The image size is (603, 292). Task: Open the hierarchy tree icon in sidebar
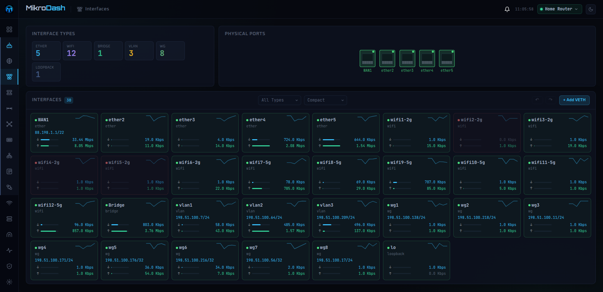click(x=9, y=156)
